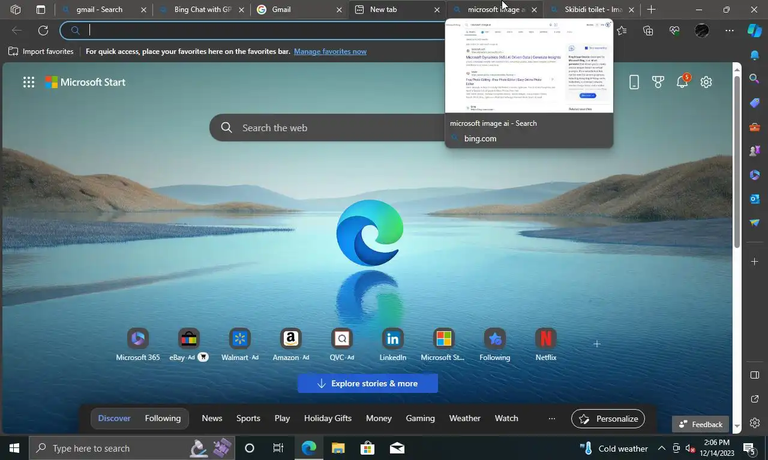Show more feed categories ellipsis
The image size is (768, 460).
pos(552,418)
